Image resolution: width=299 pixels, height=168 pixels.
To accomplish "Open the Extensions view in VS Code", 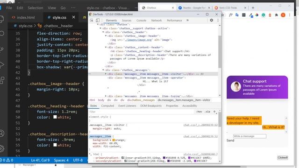I will 2,80.
